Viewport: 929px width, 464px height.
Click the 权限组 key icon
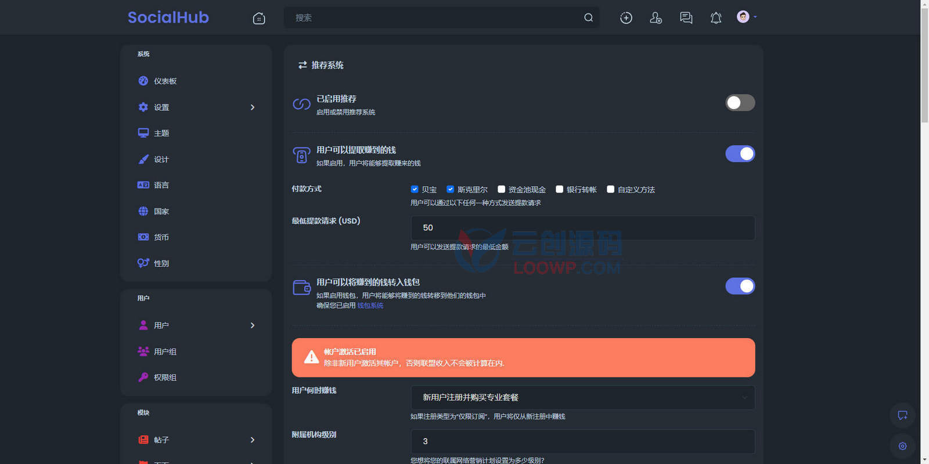click(143, 377)
